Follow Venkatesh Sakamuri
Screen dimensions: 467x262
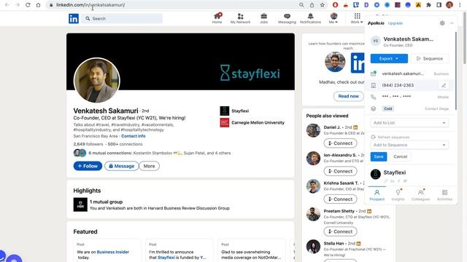click(88, 166)
